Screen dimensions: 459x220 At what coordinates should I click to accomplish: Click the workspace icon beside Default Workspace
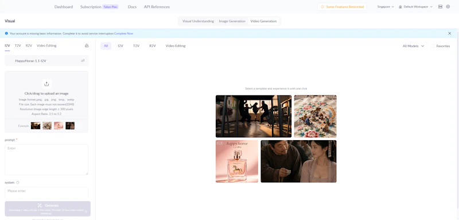[400, 7]
